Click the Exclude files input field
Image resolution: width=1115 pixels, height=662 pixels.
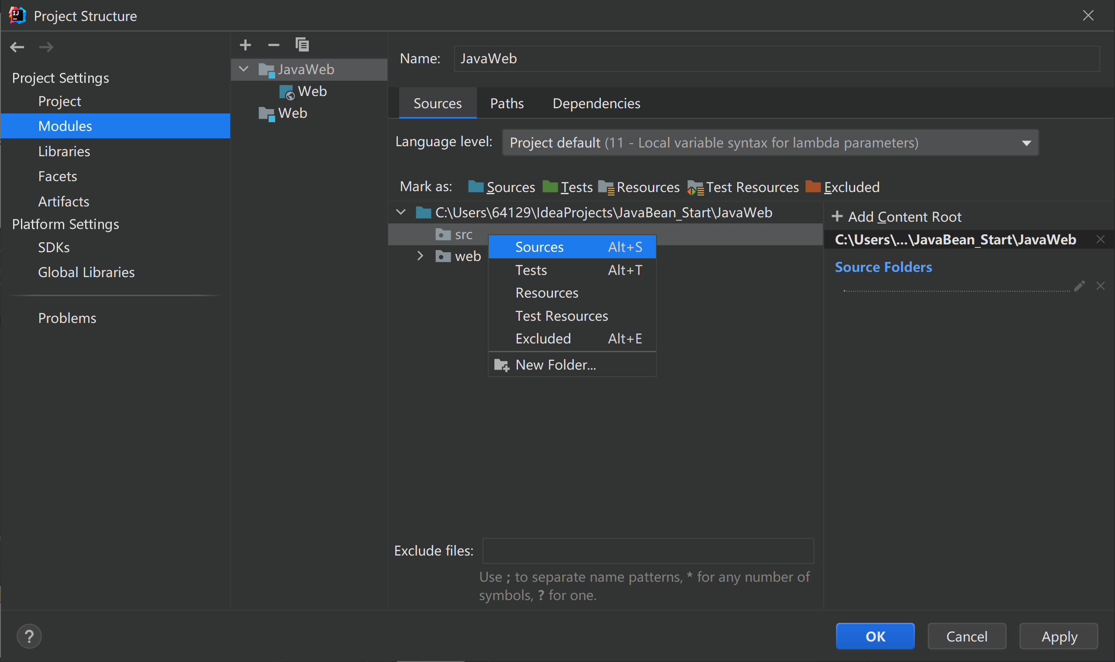(x=648, y=551)
